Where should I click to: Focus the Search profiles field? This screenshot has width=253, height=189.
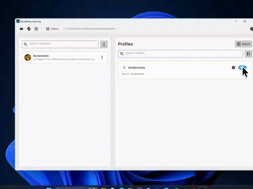point(180,54)
